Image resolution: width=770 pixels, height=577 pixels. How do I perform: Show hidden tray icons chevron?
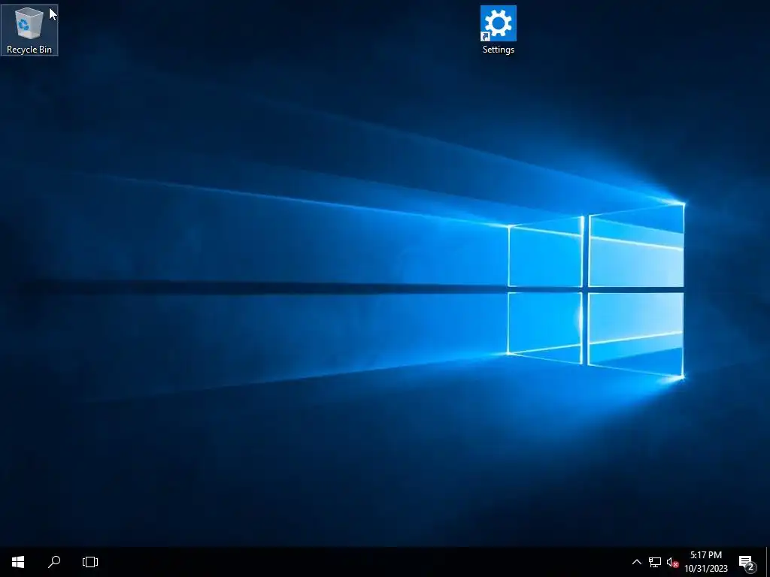point(636,562)
